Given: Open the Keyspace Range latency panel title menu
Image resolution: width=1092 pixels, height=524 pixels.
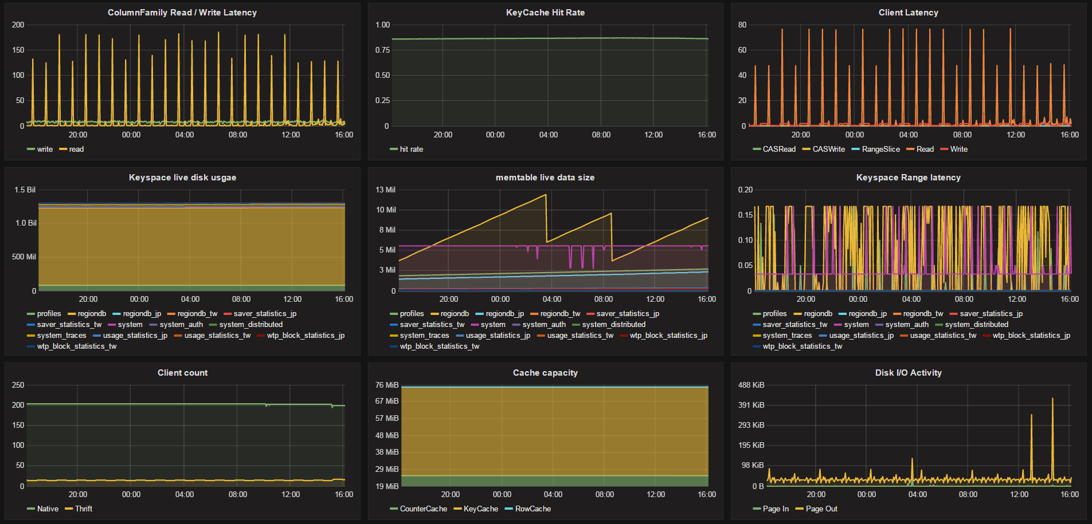Looking at the screenshot, I should (909, 178).
